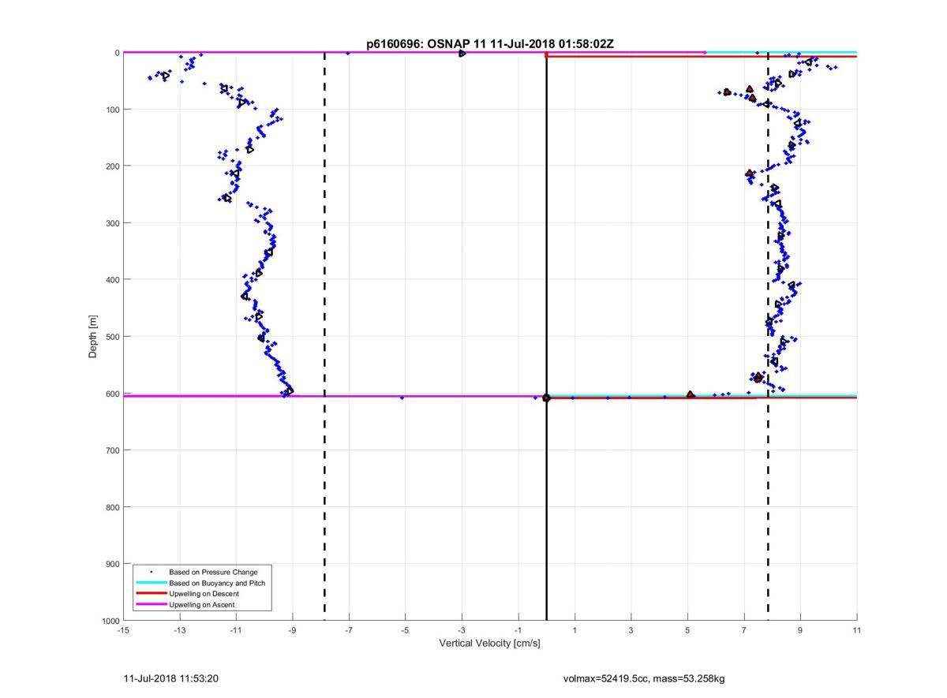This screenshot has height=698, width=947.
Task: Click the depth tick label "100"
Action: coord(112,110)
